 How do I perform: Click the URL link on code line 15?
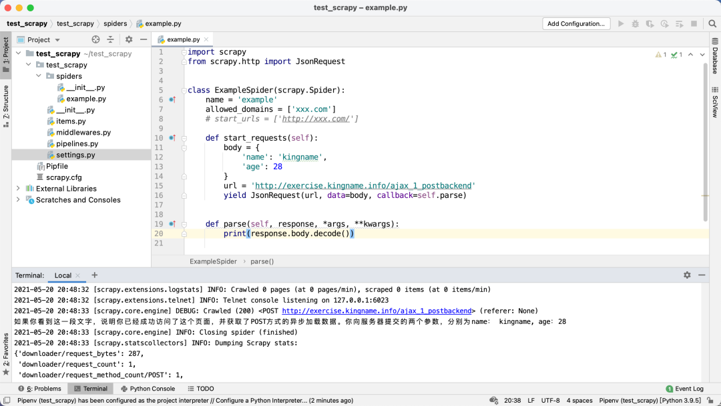pos(363,185)
